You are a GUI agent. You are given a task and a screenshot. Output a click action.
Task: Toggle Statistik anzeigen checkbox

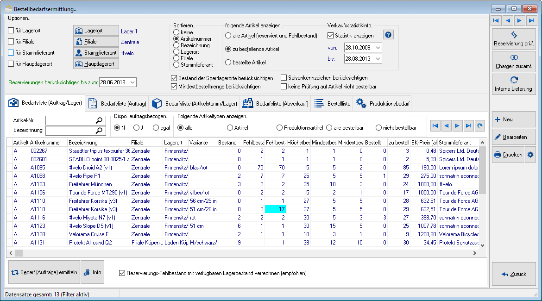(330, 35)
